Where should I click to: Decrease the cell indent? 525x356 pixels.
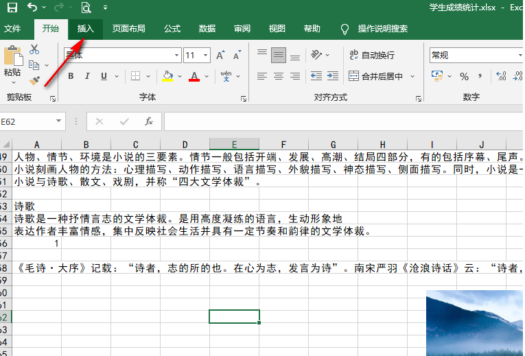coord(316,76)
